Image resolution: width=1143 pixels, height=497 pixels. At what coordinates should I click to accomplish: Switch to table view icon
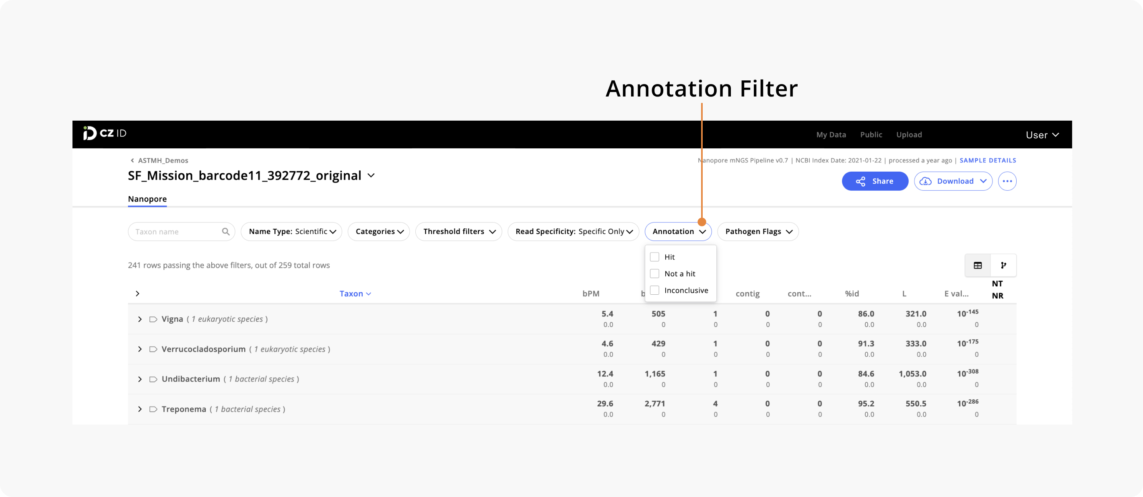pos(978,265)
